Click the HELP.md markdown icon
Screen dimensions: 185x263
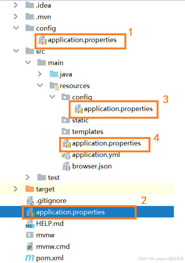point(30,224)
